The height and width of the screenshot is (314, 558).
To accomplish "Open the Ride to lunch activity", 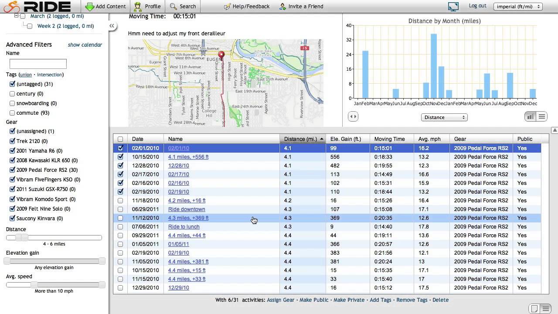I will point(184,227).
